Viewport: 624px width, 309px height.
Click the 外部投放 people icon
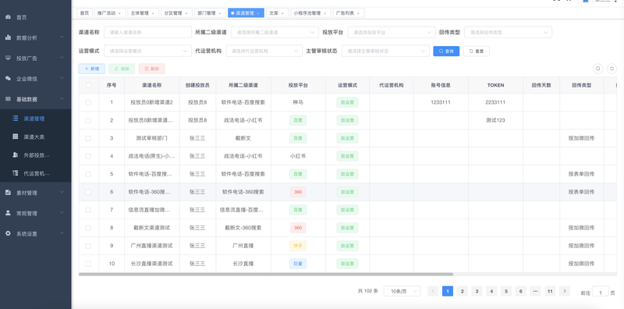(15, 155)
